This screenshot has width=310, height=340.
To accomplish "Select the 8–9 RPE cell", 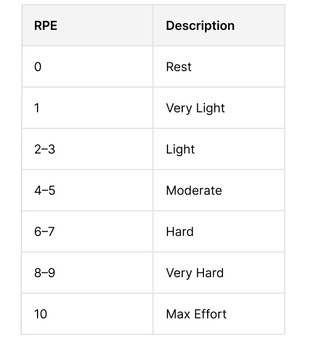I will 44,273.
